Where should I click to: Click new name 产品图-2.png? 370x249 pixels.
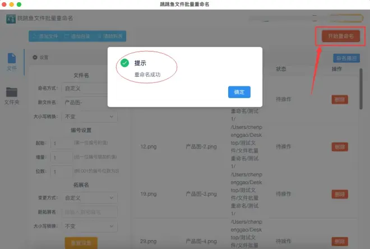click(201, 146)
